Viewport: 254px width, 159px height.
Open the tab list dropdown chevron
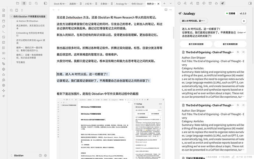[x=170, y=3]
